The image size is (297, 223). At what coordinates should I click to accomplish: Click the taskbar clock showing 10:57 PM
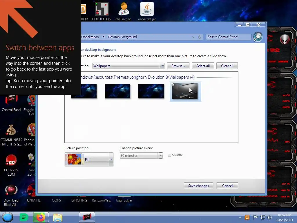(284, 217)
